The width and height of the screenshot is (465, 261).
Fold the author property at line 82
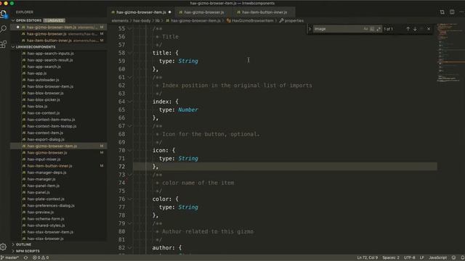pyautogui.click(x=130, y=248)
